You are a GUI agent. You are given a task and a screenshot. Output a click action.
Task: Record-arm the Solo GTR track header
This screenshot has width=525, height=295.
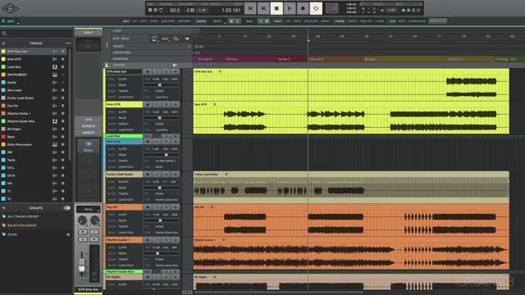(148, 105)
